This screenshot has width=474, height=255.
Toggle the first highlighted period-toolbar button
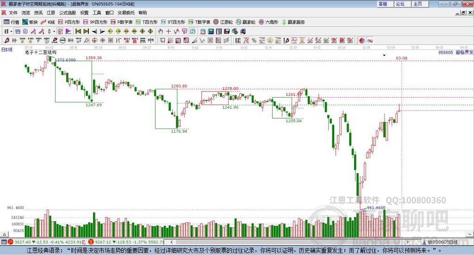18,31
